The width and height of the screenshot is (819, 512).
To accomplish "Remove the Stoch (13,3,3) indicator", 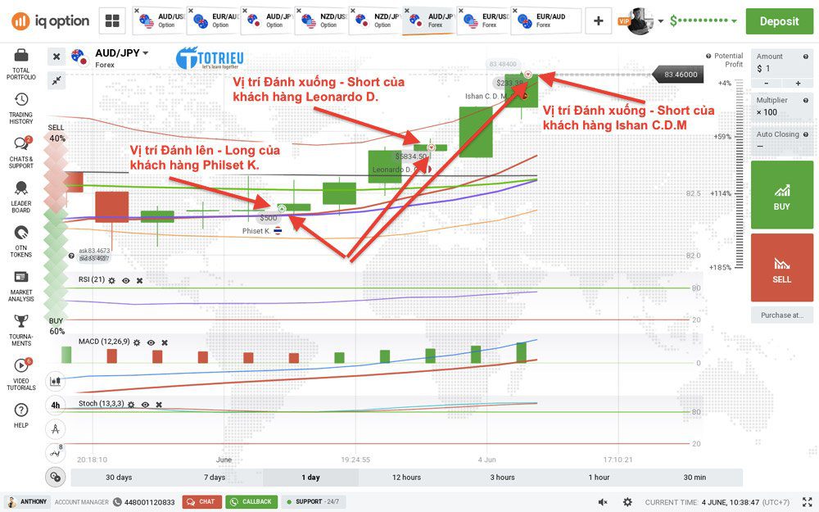I will (x=159, y=405).
